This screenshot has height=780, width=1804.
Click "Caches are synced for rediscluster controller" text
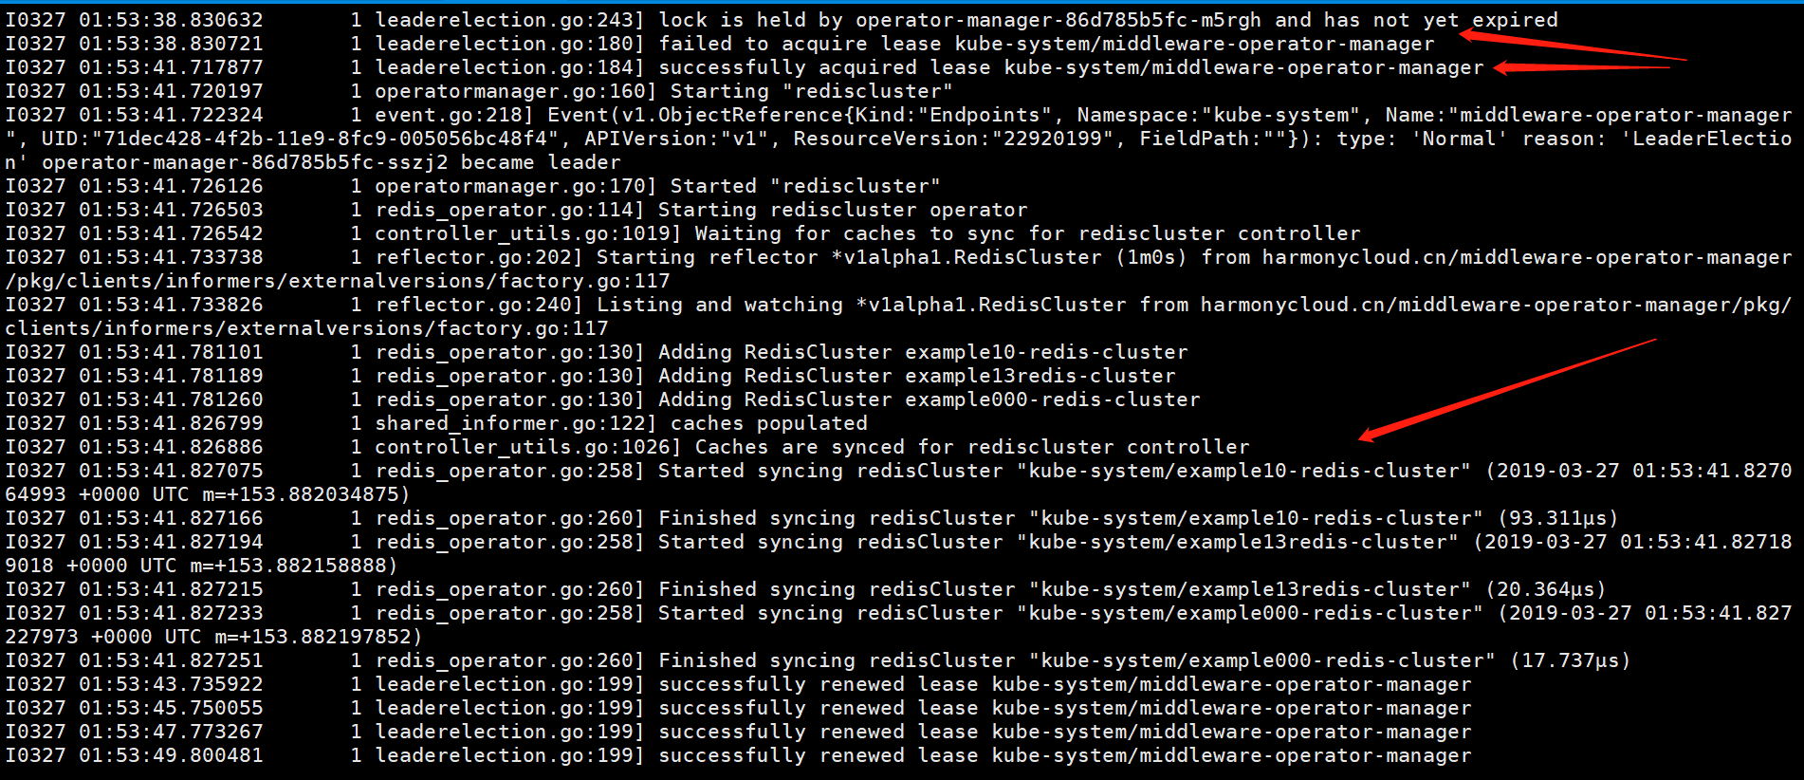[x=972, y=447]
